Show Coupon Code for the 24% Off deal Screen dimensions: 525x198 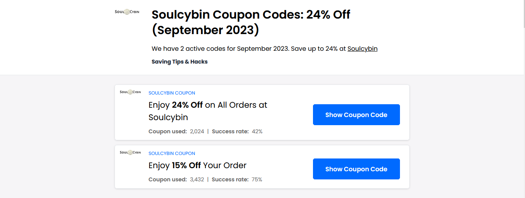coord(356,115)
